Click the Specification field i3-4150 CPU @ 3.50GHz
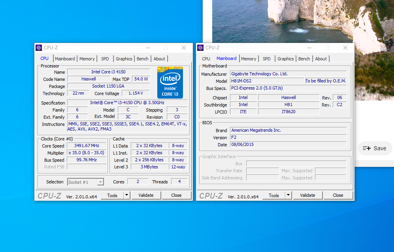The width and height of the screenshot is (394, 252). (127, 103)
